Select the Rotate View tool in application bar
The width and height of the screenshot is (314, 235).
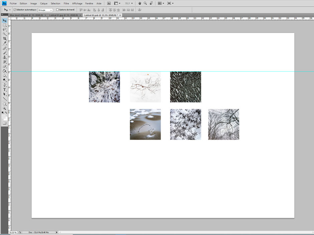pos(151,3)
